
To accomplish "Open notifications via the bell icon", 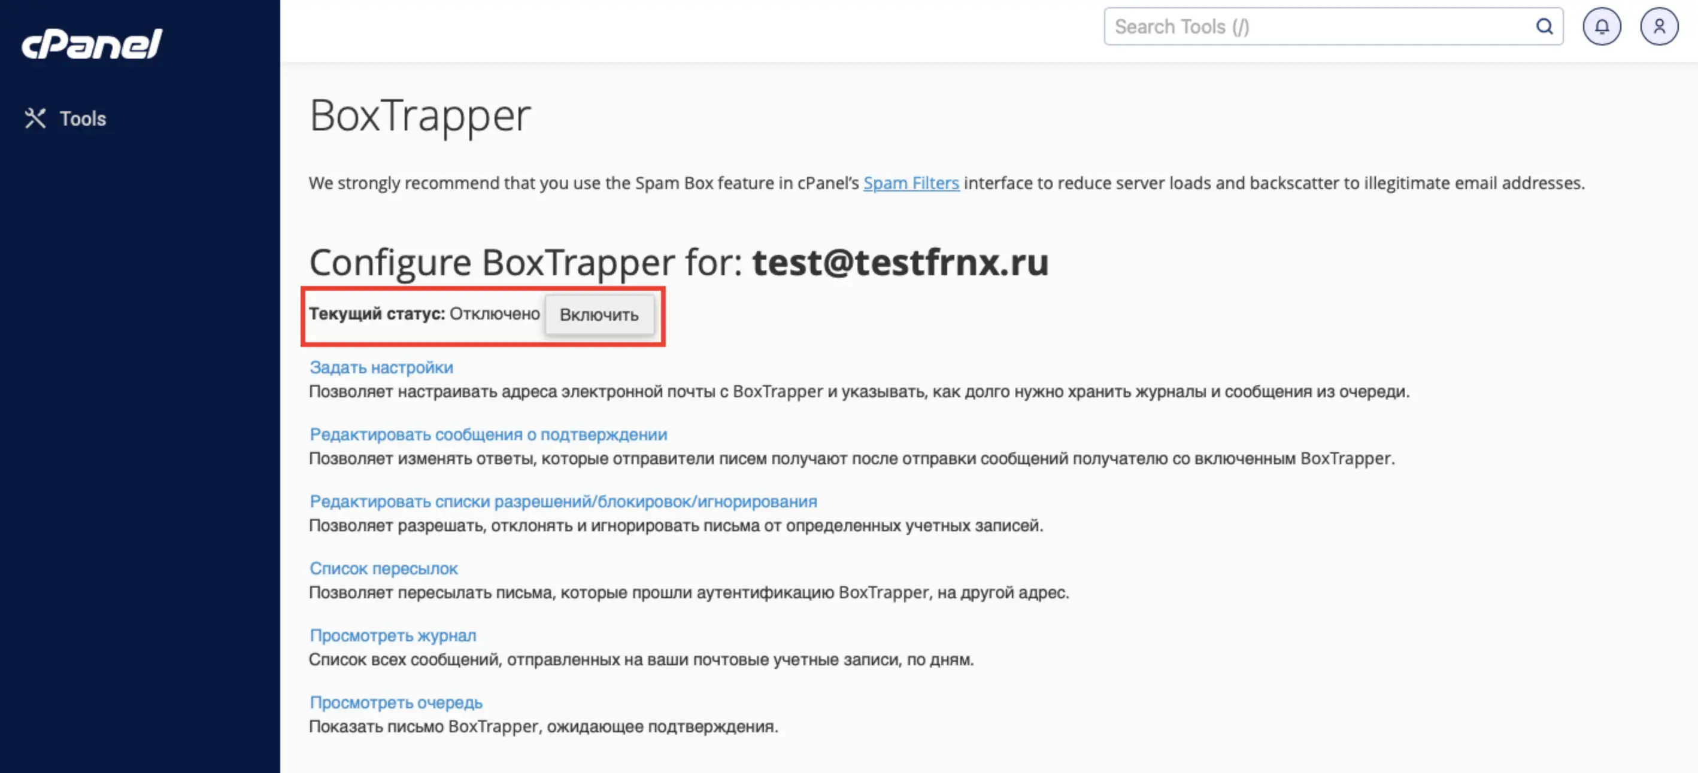I will (x=1602, y=26).
